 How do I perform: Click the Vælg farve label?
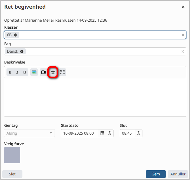click(x=14, y=144)
